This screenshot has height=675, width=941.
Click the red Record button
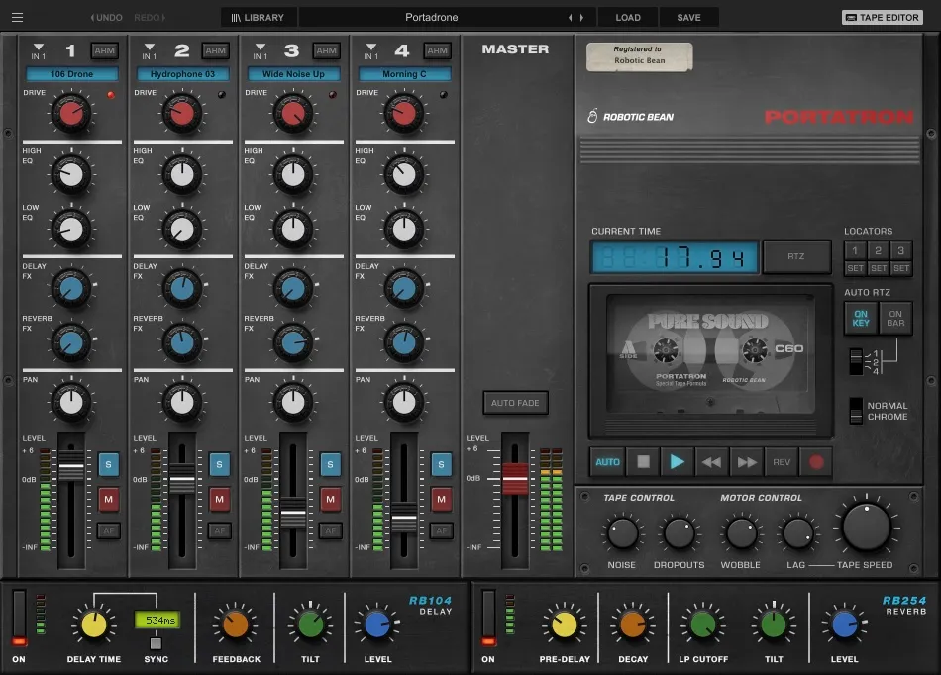tap(816, 462)
